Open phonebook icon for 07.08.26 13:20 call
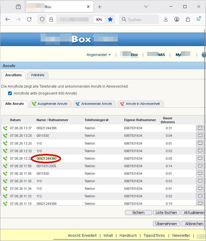The image size is (206, 241). (200, 143)
